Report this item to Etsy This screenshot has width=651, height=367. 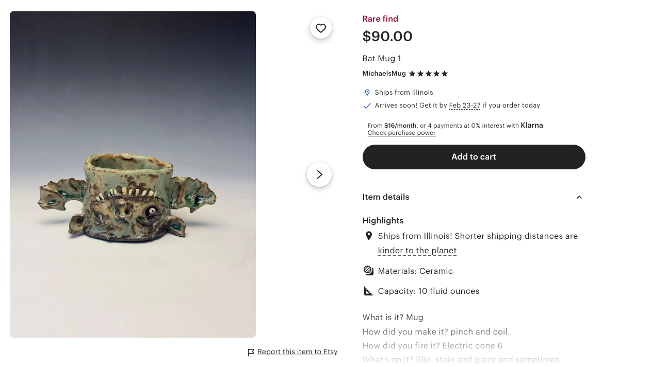coord(297,352)
